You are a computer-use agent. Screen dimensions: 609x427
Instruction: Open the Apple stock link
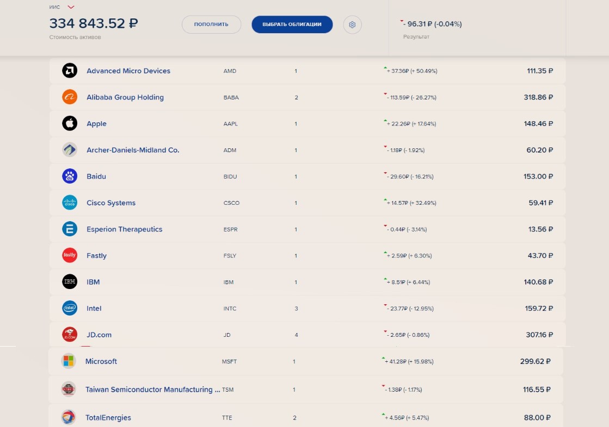(x=96, y=124)
